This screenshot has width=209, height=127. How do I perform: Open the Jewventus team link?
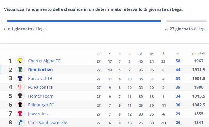point(38,114)
